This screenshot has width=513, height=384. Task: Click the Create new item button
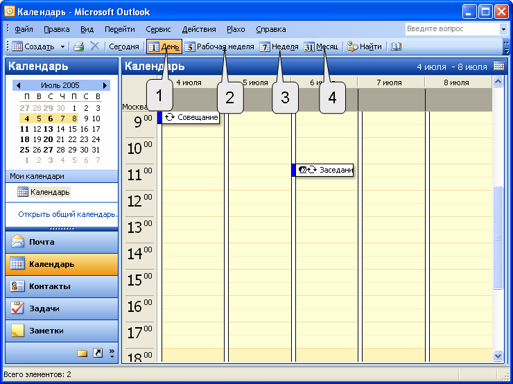33,46
